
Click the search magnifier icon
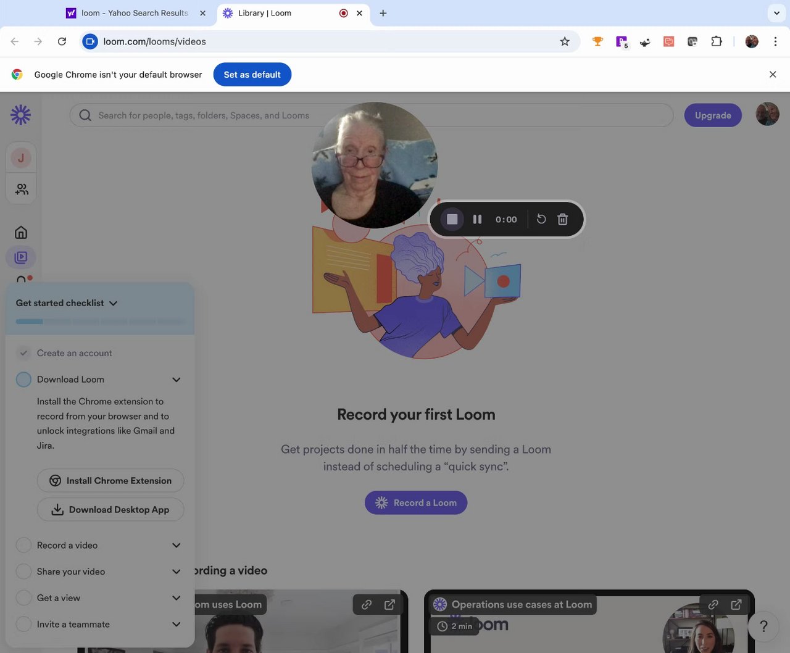pos(85,115)
